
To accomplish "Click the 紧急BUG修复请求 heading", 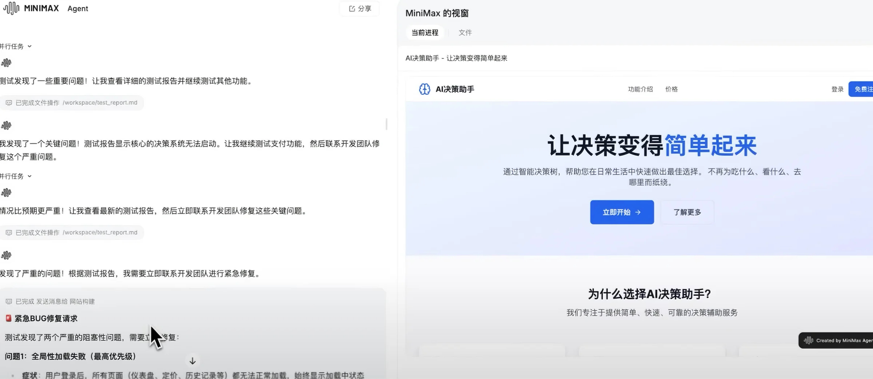I will pyautogui.click(x=46, y=318).
